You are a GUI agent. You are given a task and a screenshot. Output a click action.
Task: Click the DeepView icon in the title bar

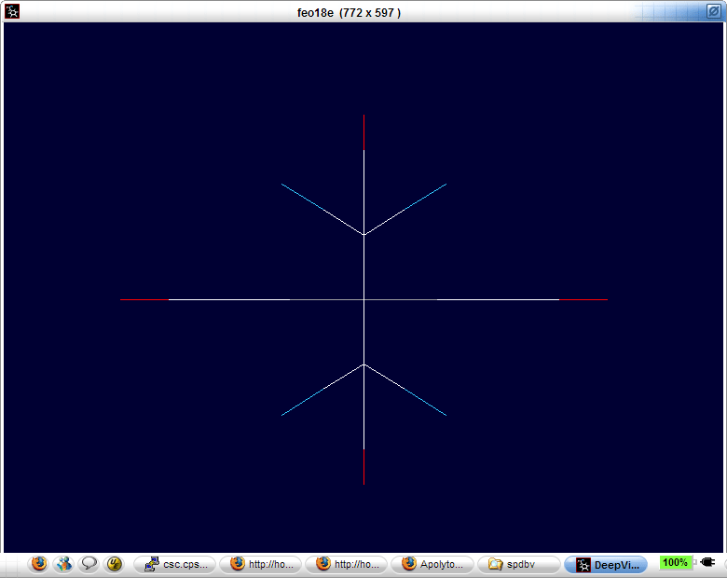12,11
